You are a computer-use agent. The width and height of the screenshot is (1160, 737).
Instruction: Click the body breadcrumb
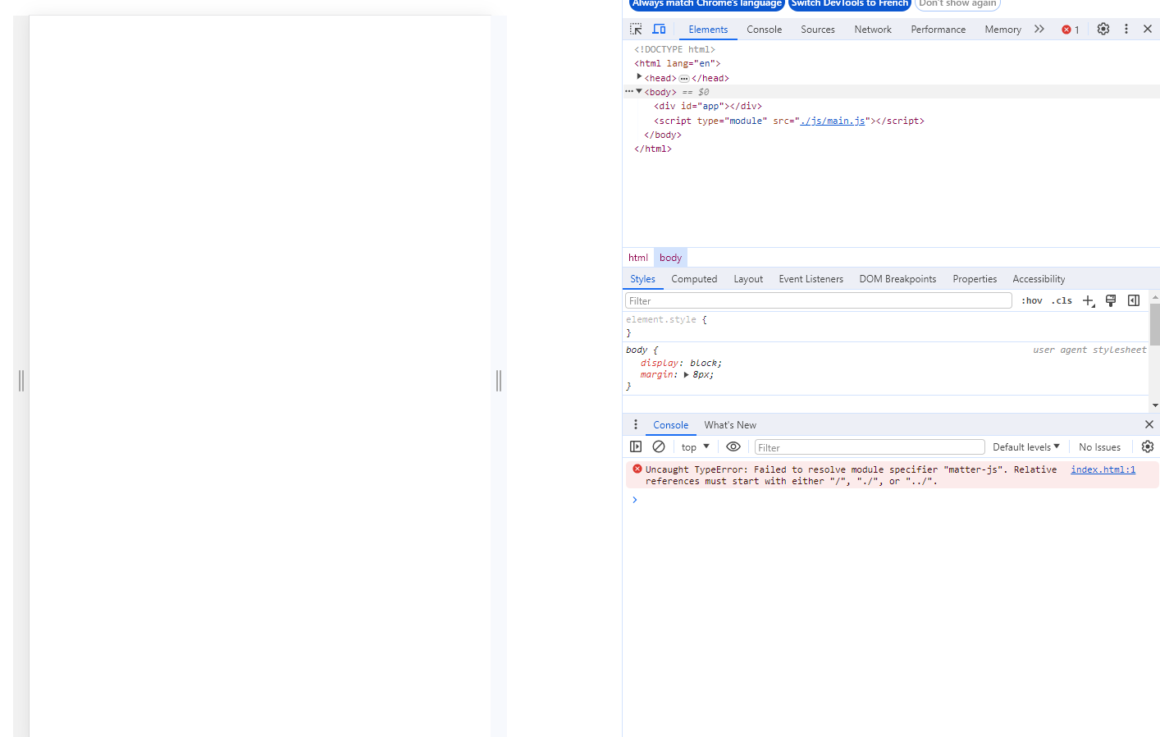670,258
